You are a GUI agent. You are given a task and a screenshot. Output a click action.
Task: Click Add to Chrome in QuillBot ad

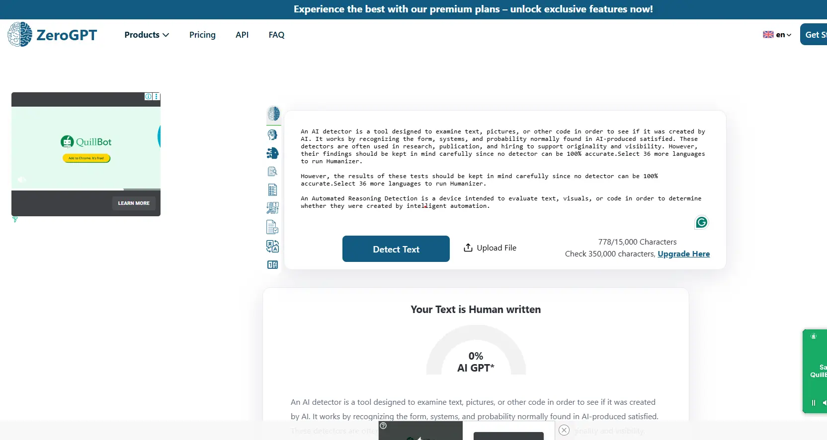[86, 158]
